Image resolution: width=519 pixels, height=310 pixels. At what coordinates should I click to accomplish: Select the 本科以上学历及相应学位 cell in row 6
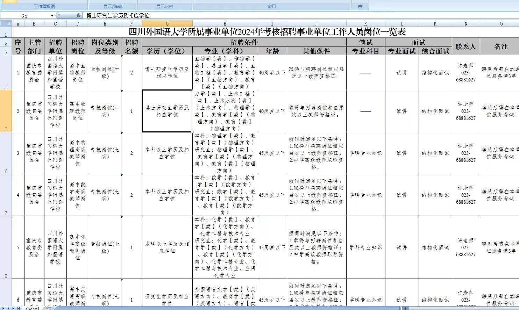(x=167, y=153)
